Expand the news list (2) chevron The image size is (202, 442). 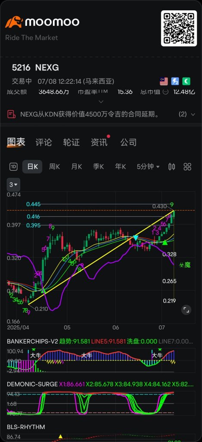click(193, 114)
